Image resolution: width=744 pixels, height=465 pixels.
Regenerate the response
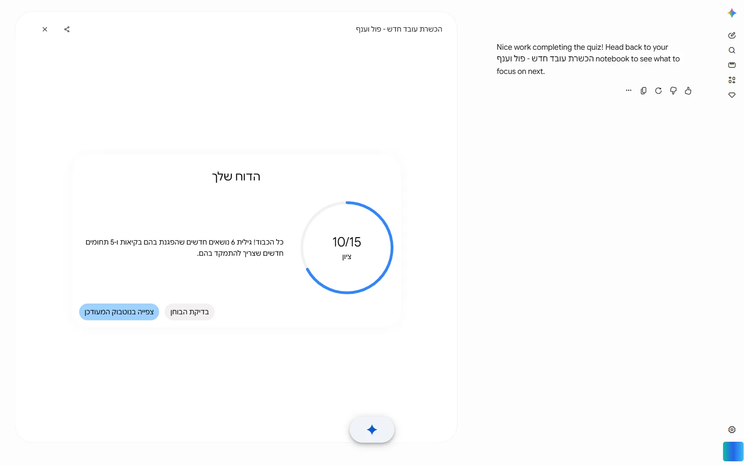pos(658,91)
